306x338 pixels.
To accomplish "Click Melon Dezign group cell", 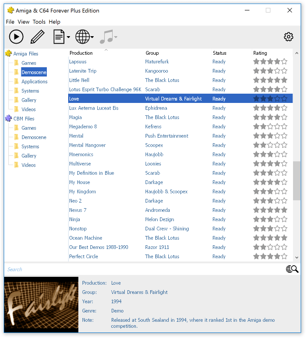I will pos(159,219).
